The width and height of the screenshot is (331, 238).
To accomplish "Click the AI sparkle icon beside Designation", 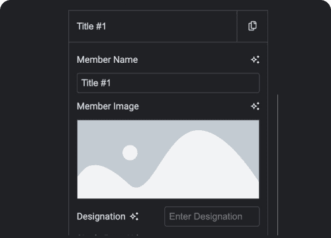I will [134, 216].
